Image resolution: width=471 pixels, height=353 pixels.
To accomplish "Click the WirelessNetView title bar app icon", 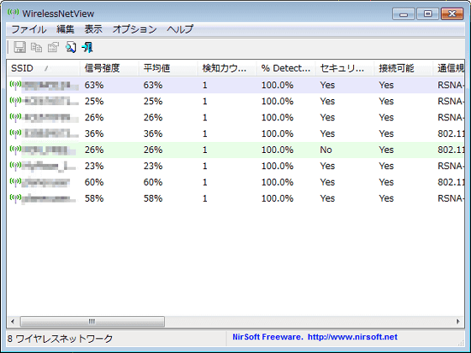I will 13,13.
